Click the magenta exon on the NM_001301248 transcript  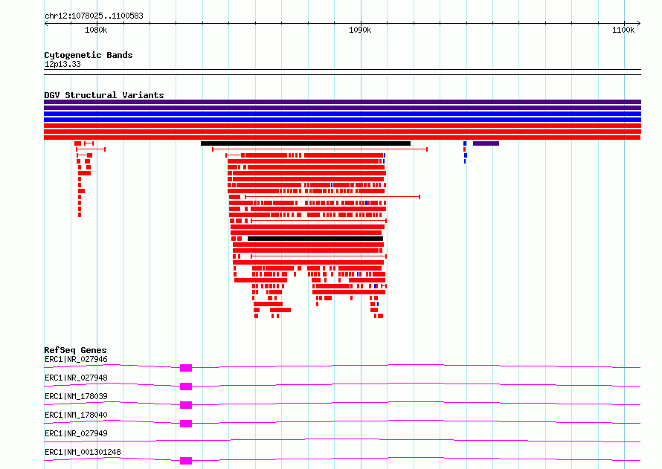(x=186, y=461)
